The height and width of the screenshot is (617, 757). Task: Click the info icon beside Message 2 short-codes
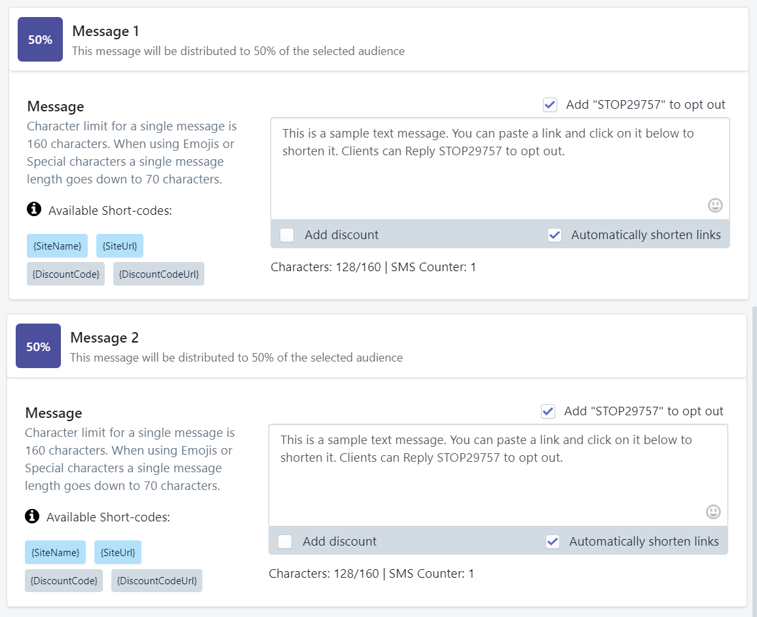32,516
